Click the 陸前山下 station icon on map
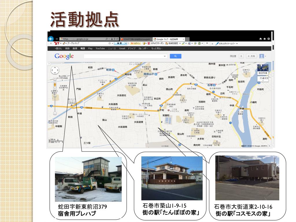Viewport: 296px width, 222px height. 156,74
